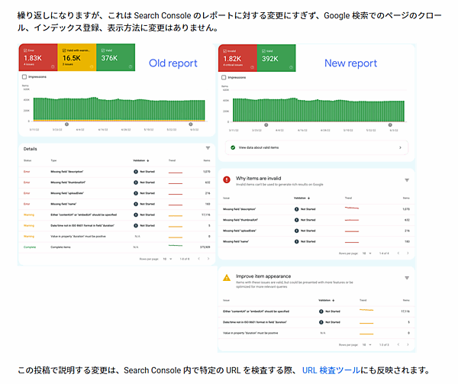Click the help icon on the 16.5K tile

tap(92, 67)
